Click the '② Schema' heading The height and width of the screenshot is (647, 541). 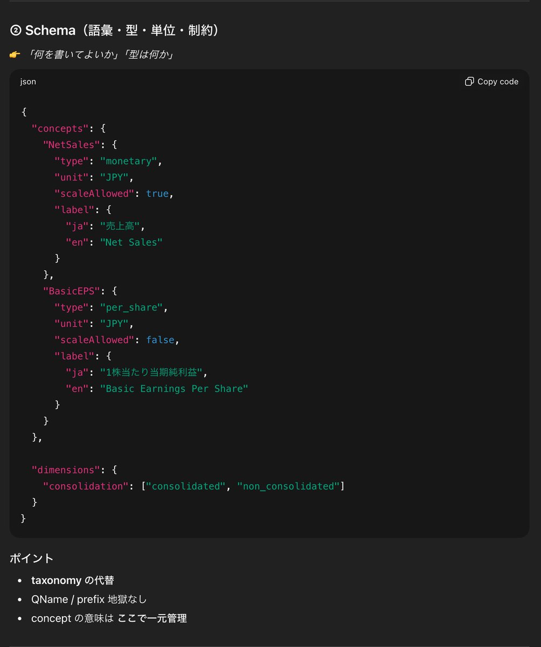115,30
